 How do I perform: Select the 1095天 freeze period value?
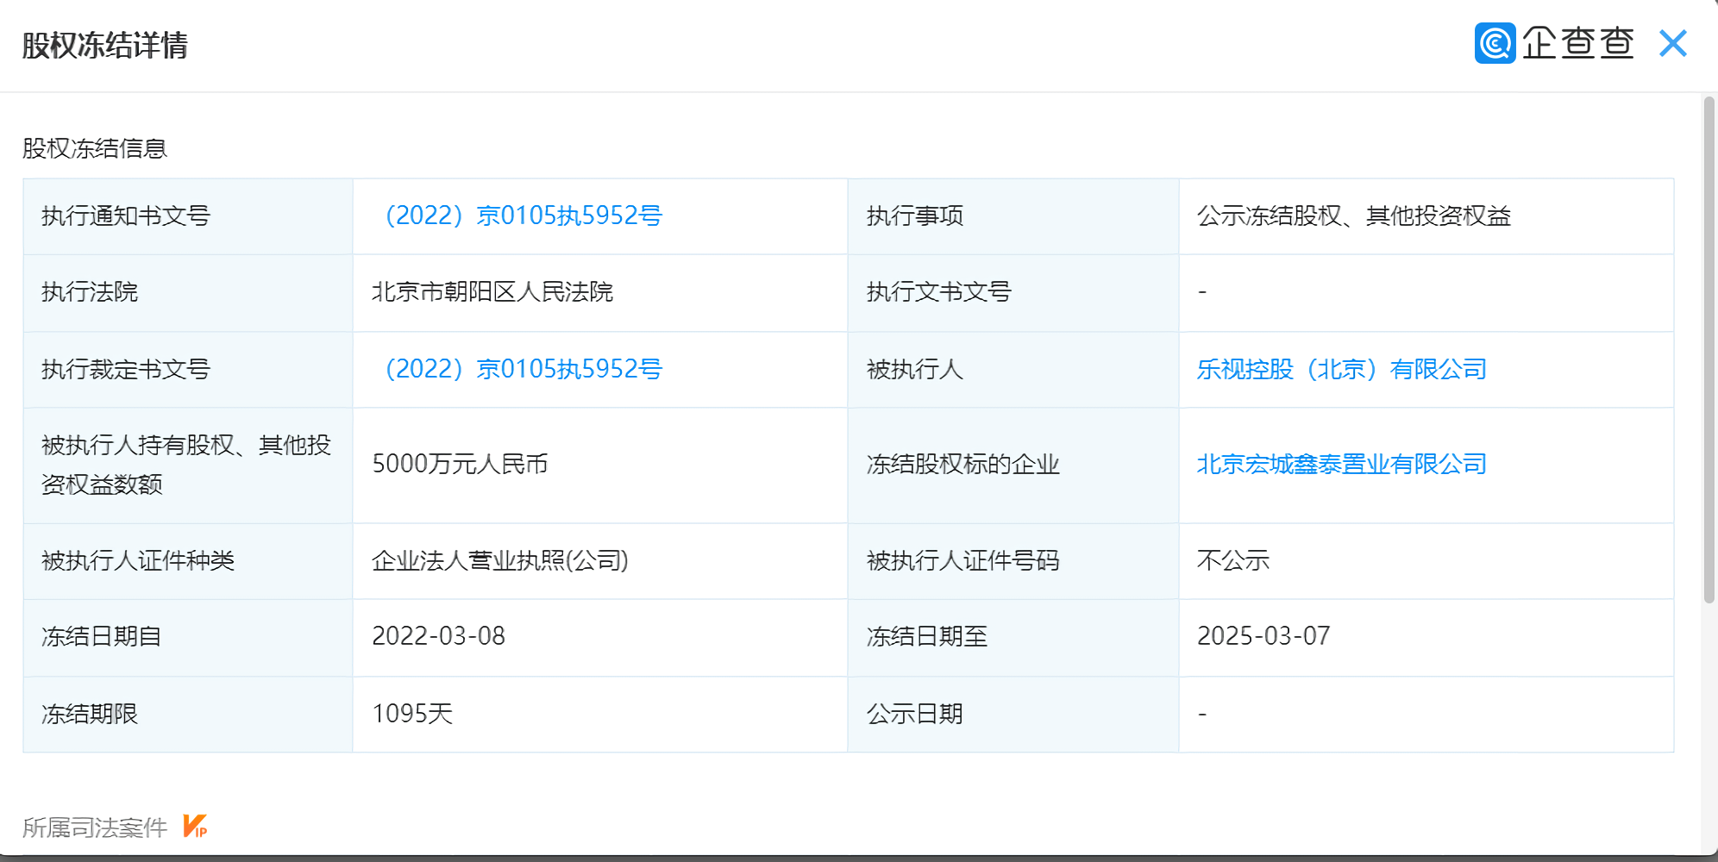412,714
